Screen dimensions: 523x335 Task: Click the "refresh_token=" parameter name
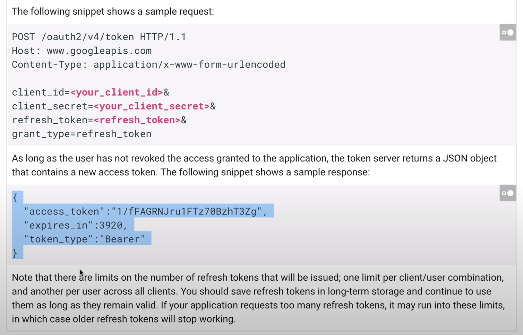(52, 120)
